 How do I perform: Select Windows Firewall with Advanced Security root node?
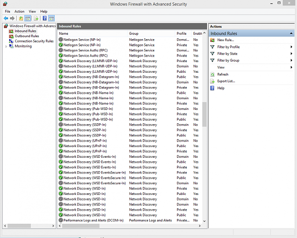(32, 26)
